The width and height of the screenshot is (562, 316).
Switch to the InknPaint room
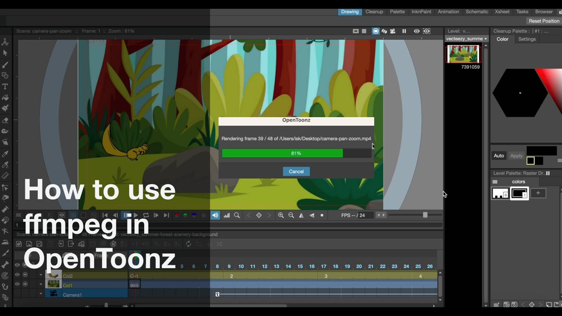pyautogui.click(x=421, y=12)
